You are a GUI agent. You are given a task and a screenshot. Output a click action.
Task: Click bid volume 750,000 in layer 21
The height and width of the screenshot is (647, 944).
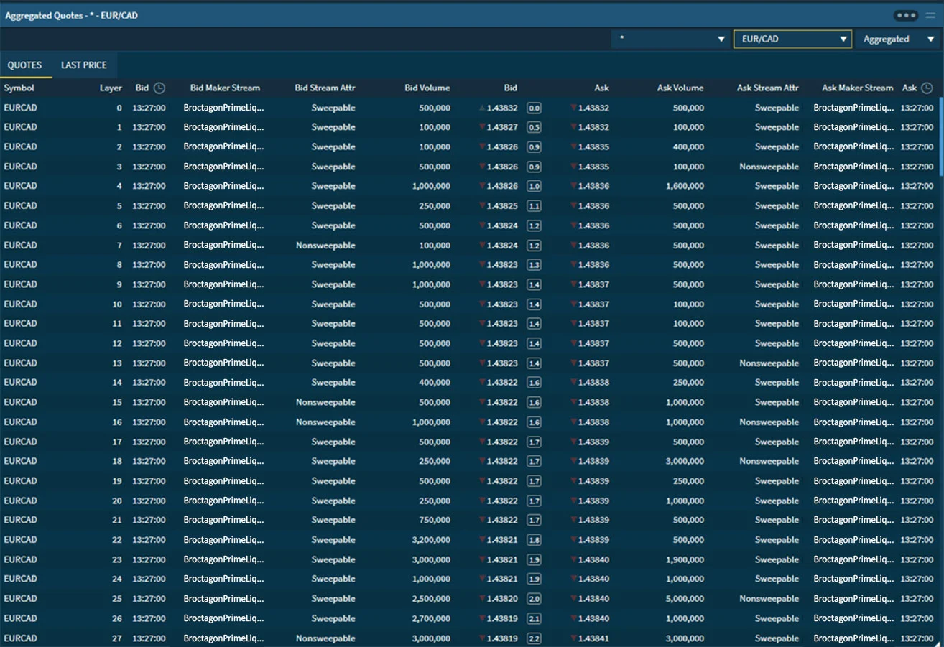coord(435,520)
